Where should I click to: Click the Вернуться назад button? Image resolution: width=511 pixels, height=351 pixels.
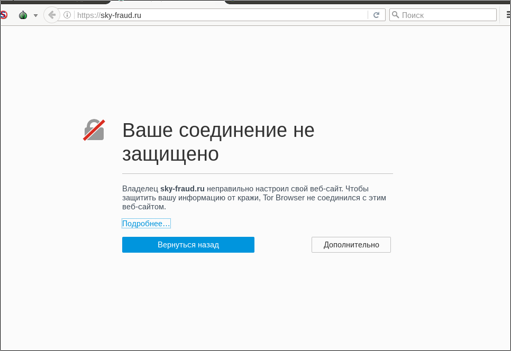(x=188, y=245)
